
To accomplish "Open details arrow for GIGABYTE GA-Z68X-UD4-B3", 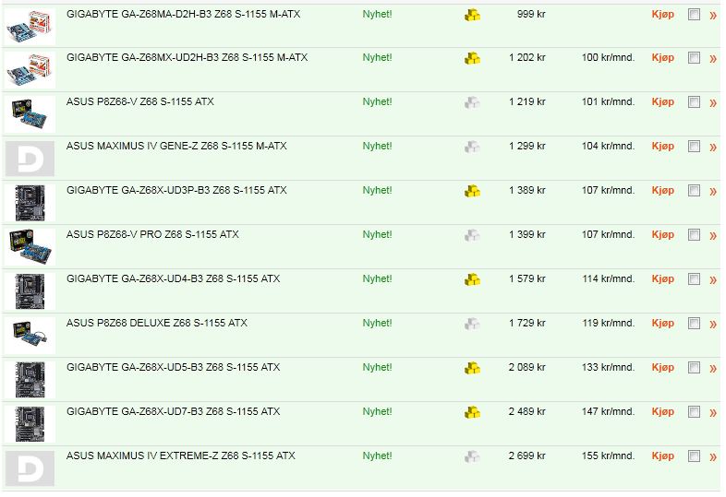I will point(713,280).
